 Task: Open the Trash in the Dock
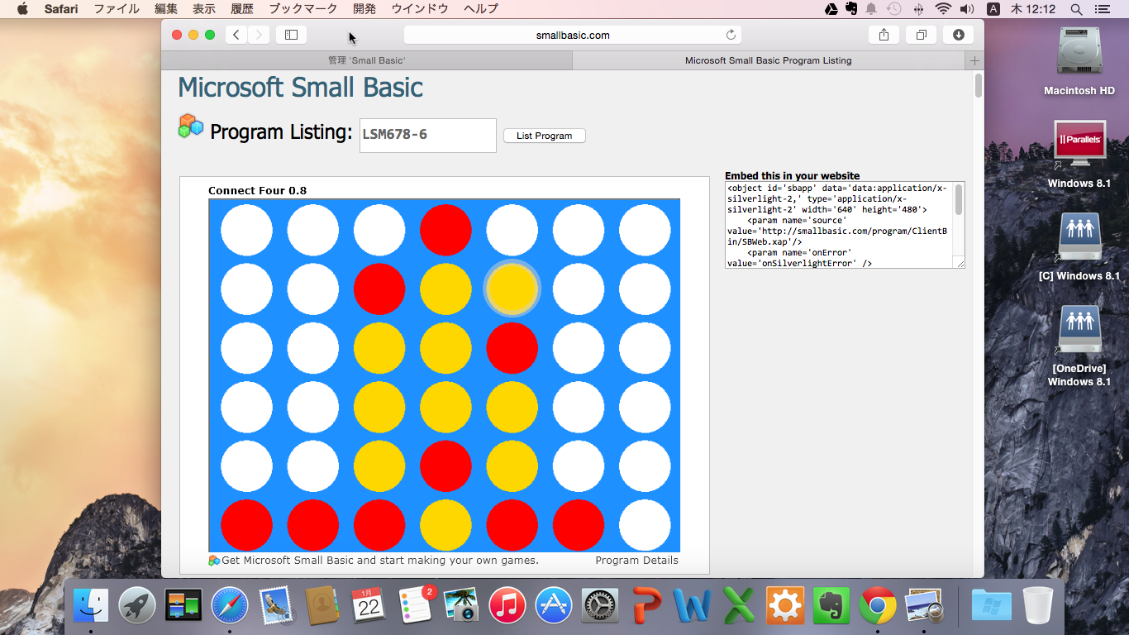[x=1037, y=606]
